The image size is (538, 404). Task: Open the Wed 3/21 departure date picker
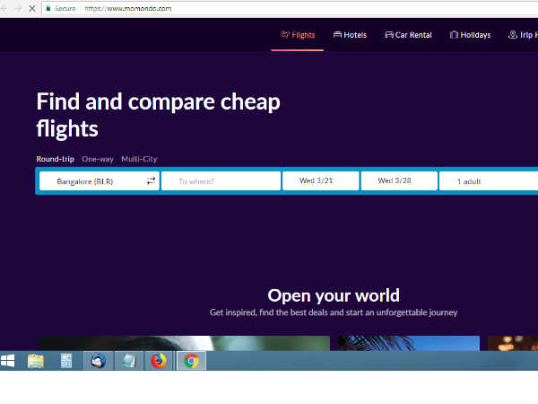[320, 180]
